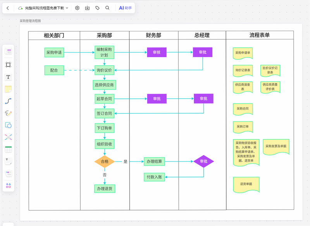The width and height of the screenshot is (310, 226).
Task: Select the frame tool in left toolbar
Action: point(8,65)
